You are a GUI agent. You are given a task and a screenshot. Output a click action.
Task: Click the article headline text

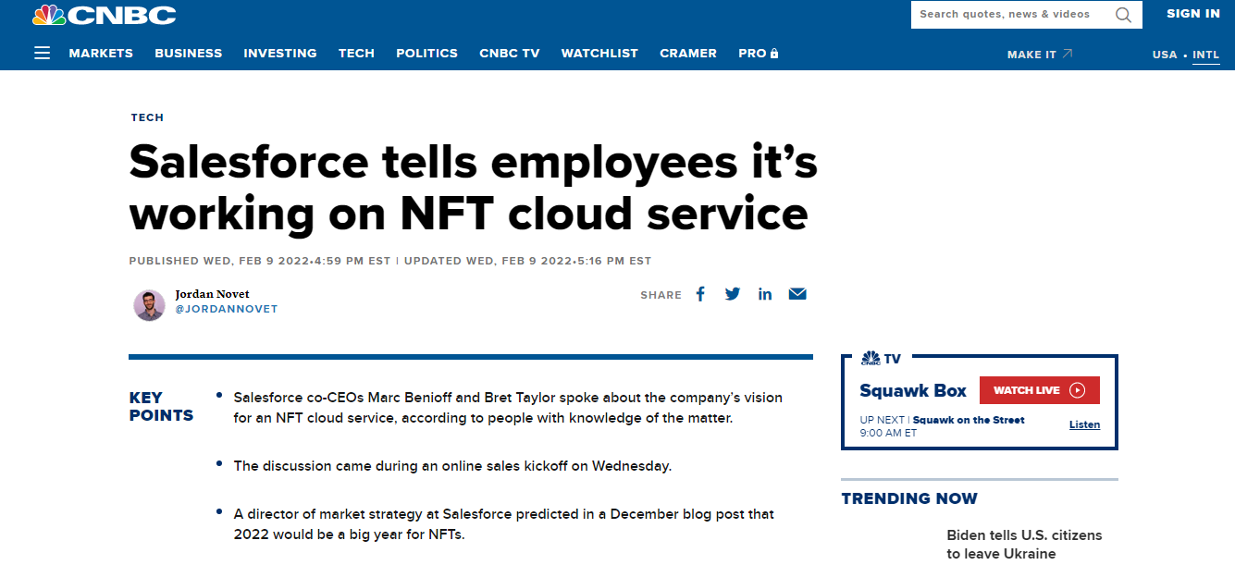point(474,188)
